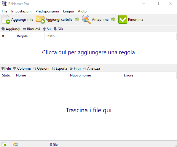Click the minus icon beside Rimuovi

pyautogui.click(x=24, y=29)
